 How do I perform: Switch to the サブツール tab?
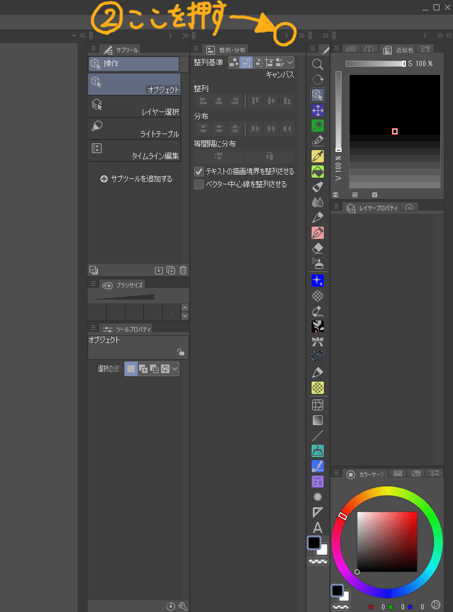[x=121, y=50]
